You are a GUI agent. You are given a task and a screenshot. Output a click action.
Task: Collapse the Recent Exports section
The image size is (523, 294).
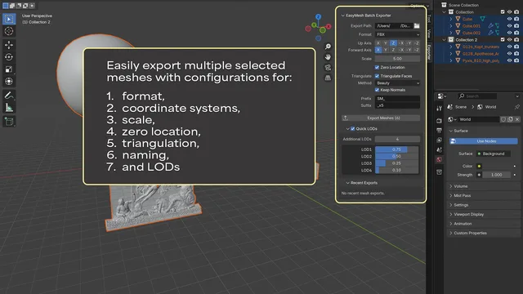tap(347, 183)
